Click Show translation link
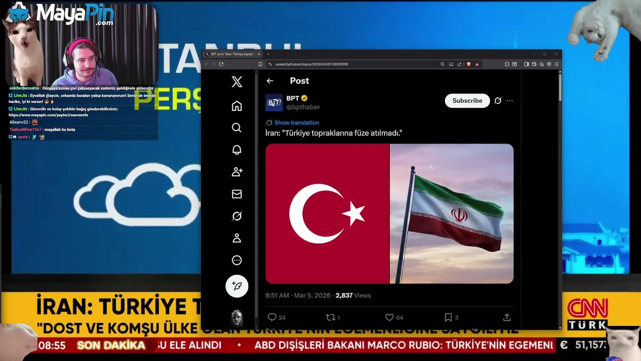The height and width of the screenshot is (361, 641). tap(296, 123)
